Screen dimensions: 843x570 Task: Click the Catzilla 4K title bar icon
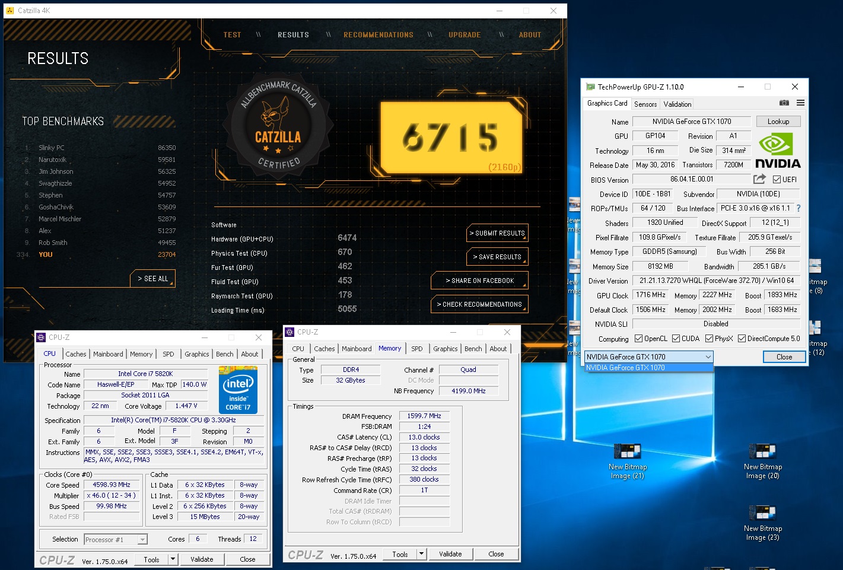[9, 11]
